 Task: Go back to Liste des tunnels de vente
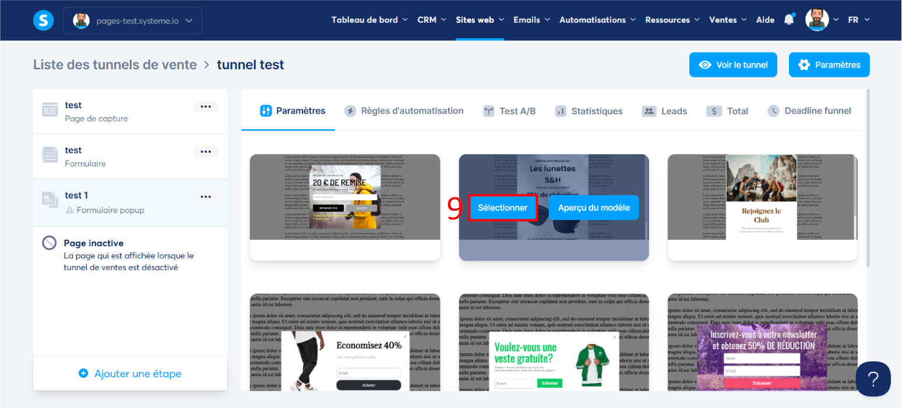pos(115,65)
